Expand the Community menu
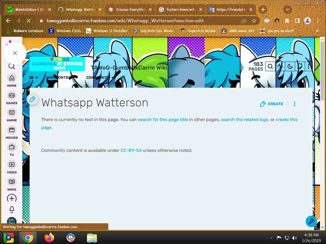 pyautogui.click(x=100, y=78)
